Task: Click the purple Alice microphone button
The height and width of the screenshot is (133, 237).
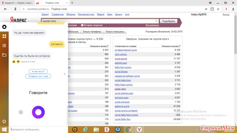Action: [38, 112]
